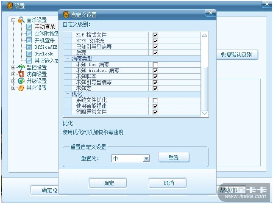Click the 查杀设置 magnifier icon
The width and height of the screenshot is (273, 204).
(21, 20)
